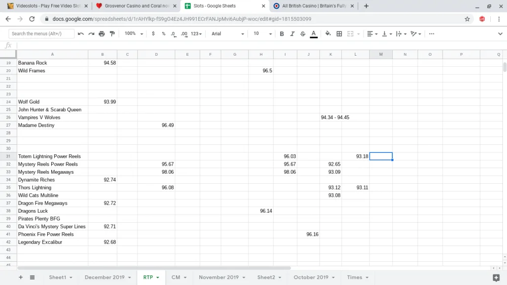507x285 pixels.
Task: Open the fill color picker
Action: coord(328,33)
